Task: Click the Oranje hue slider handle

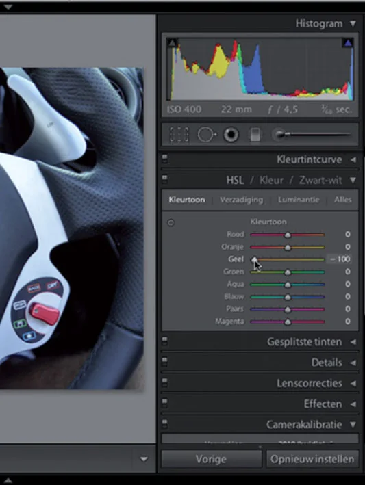Action: [x=288, y=248]
